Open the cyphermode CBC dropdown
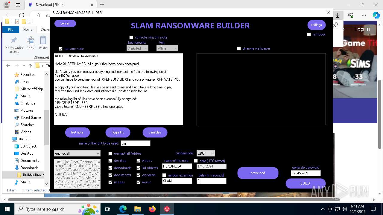Image resolution: width=383 pixels, height=215 pixels. click(206, 153)
